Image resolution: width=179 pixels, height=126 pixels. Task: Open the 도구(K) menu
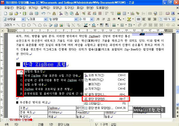tap(69, 8)
